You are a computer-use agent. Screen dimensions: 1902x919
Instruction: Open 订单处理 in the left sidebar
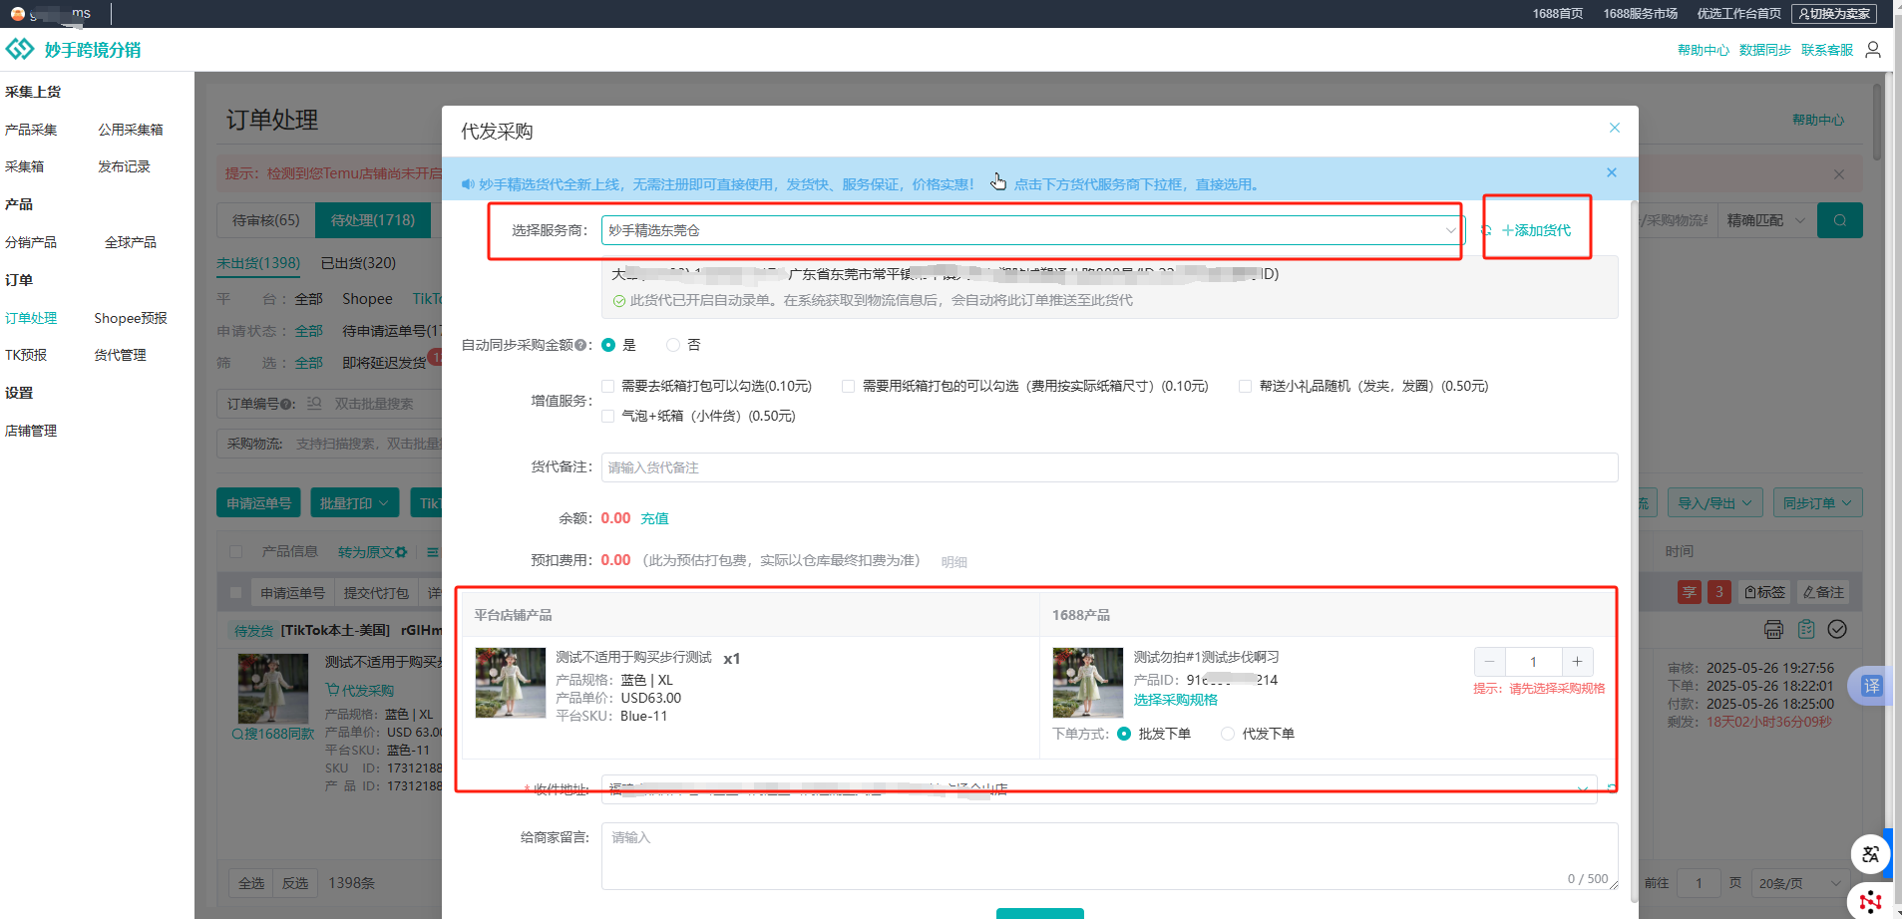[x=31, y=318]
